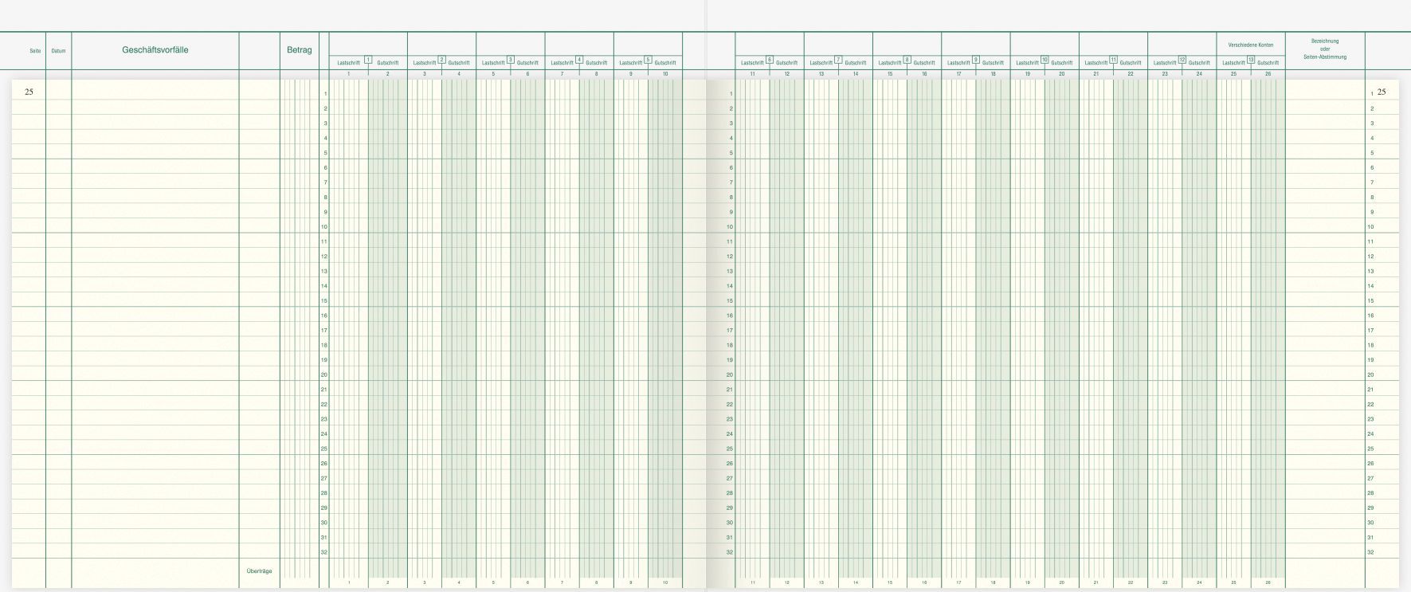Screen dimensions: 1411x592
Task: Click the Geschäftsvorfälle column header
Action: click(x=155, y=50)
